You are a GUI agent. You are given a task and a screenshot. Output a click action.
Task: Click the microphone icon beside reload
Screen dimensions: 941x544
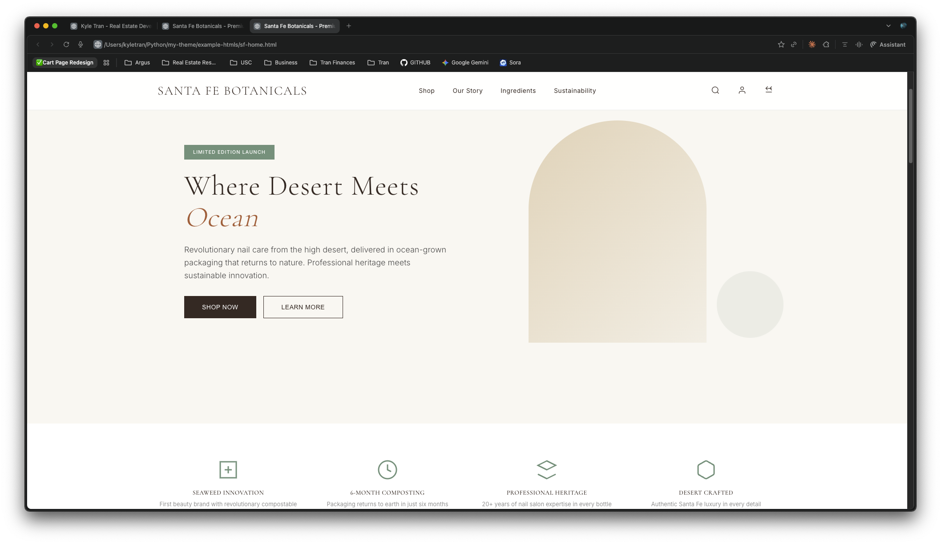pos(81,44)
